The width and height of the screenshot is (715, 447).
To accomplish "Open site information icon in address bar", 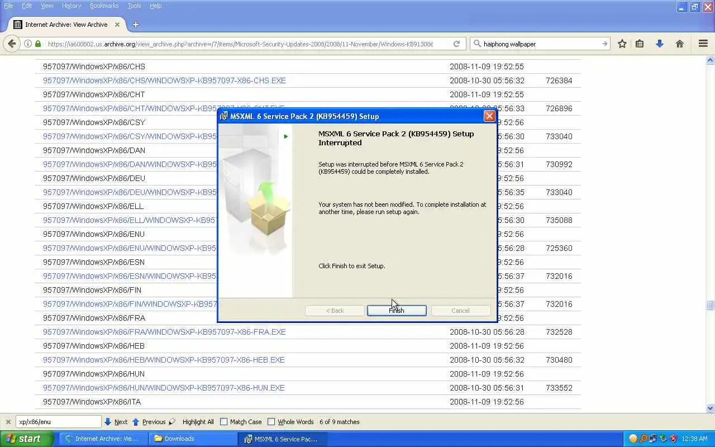I will coord(28,44).
